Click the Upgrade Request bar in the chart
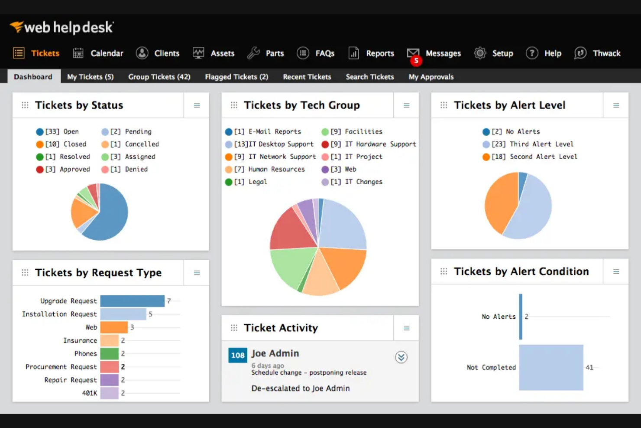The image size is (641, 428). (x=132, y=301)
